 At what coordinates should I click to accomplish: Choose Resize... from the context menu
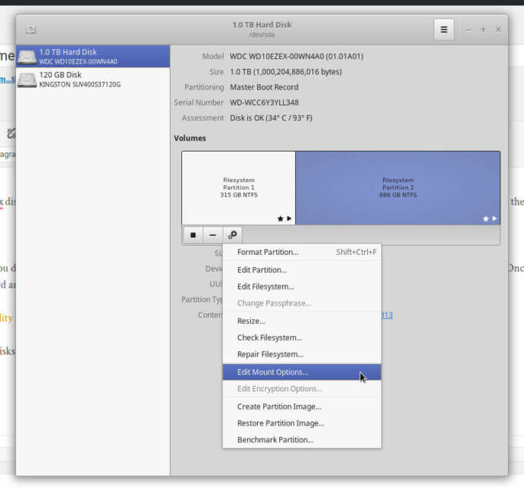[x=251, y=321]
